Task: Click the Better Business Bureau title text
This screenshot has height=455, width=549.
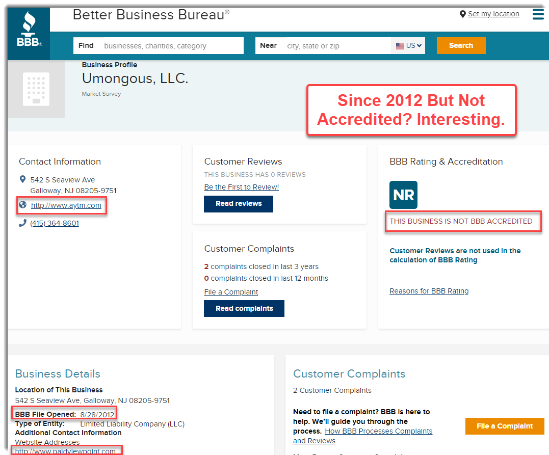Action: (x=151, y=15)
